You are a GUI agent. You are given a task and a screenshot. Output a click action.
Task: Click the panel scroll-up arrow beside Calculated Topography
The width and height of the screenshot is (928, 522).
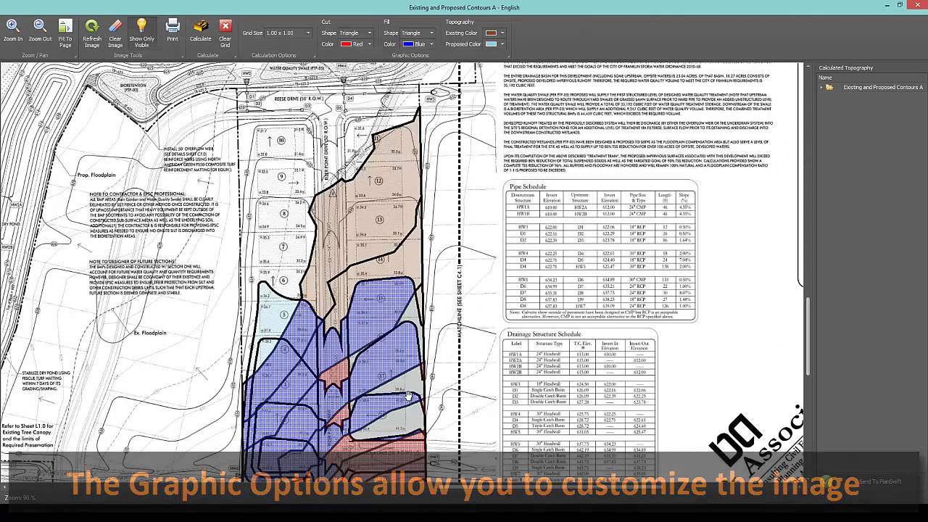pos(808,67)
